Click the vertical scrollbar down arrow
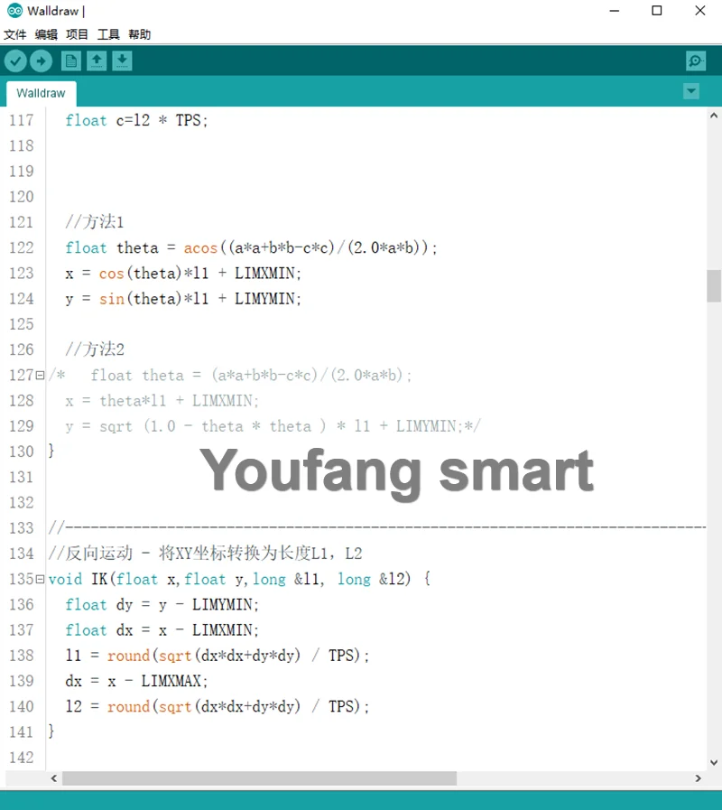 click(x=714, y=762)
